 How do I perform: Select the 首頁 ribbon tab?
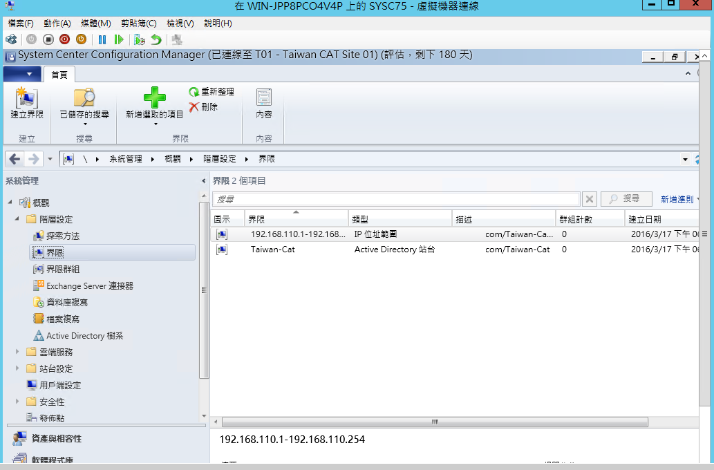[x=59, y=75]
